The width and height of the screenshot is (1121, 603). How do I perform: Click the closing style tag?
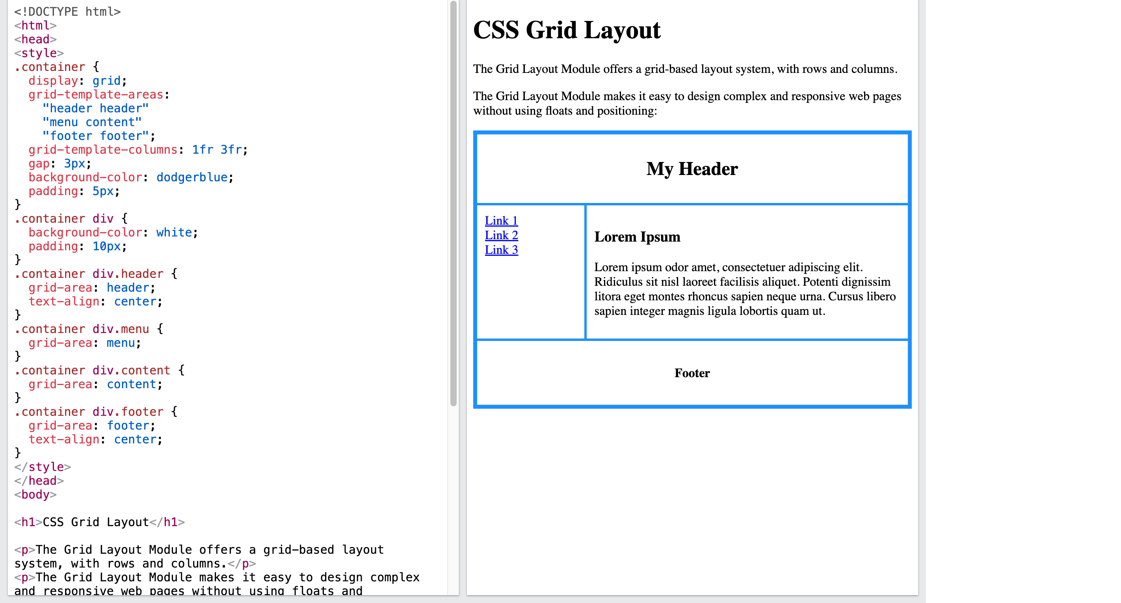pyautogui.click(x=42, y=467)
